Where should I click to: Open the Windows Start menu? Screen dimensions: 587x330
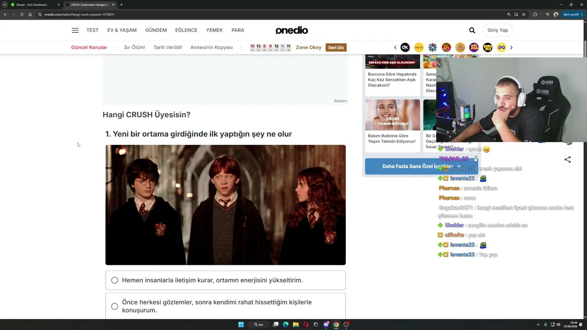coord(241,324)
